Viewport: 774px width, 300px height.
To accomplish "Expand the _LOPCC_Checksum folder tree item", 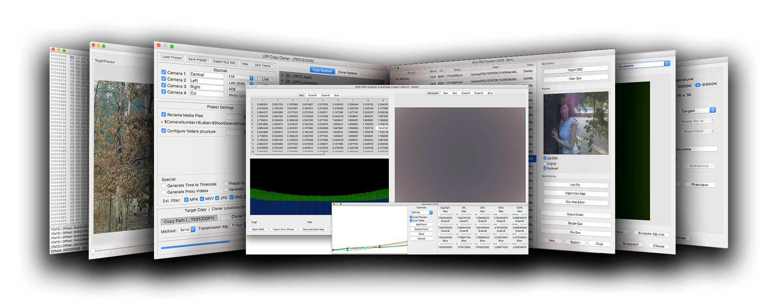I will [x=282, y=81].
